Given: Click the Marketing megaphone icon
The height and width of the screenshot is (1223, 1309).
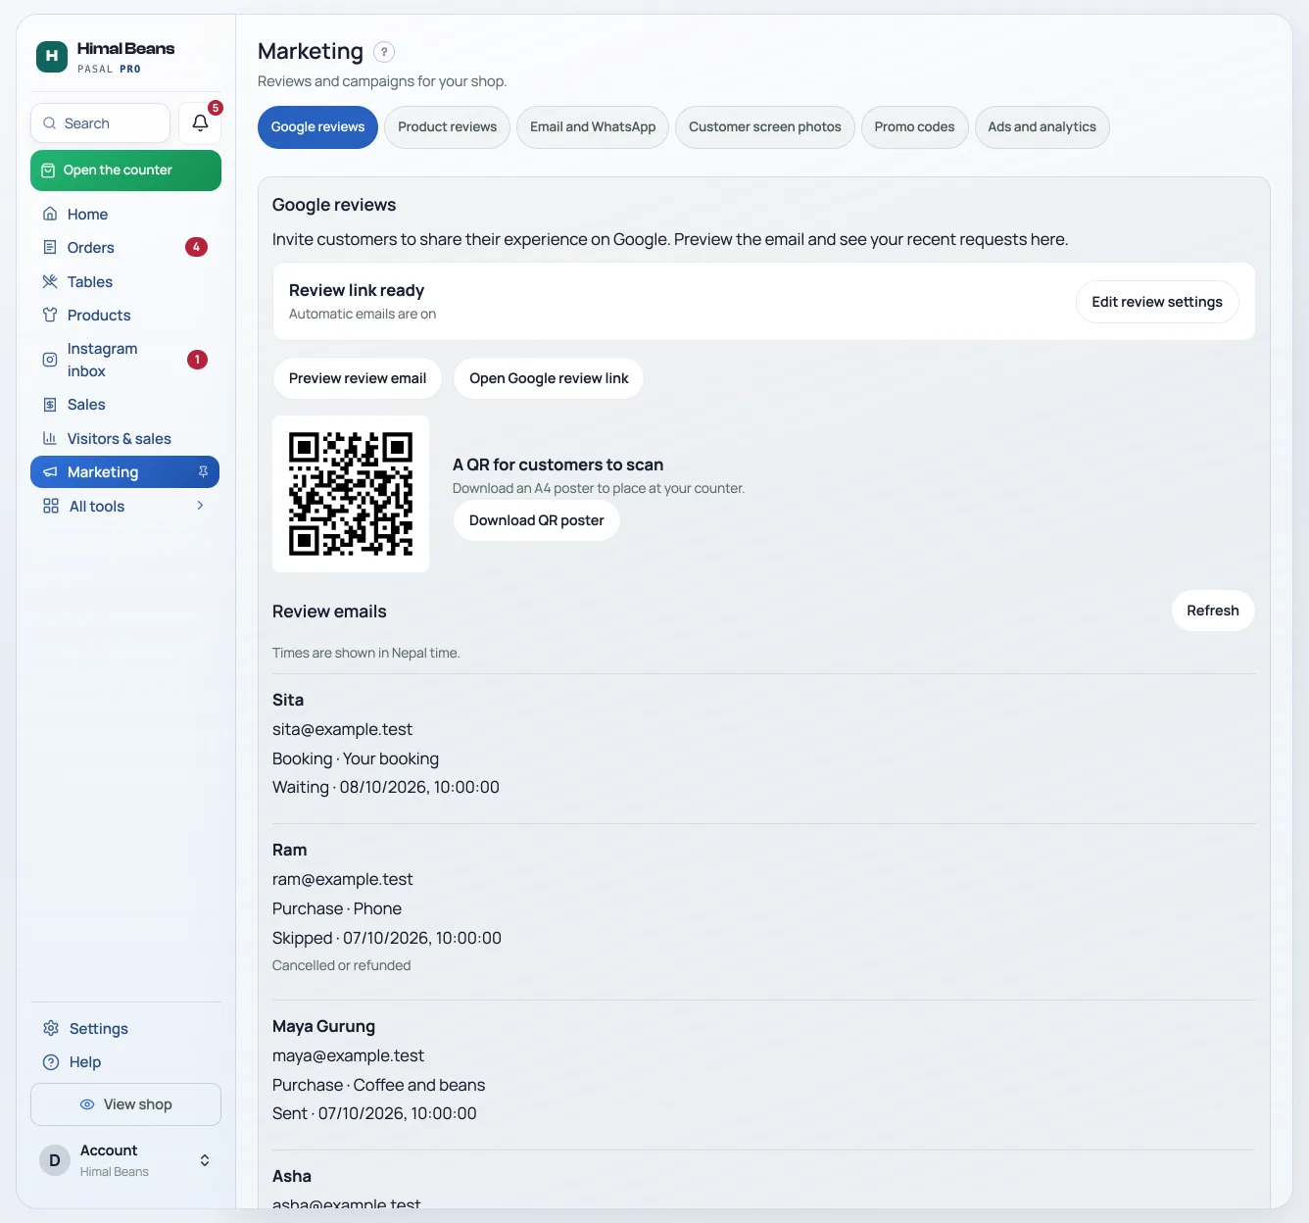Looking at the screenshot, I should pos(50,471).
